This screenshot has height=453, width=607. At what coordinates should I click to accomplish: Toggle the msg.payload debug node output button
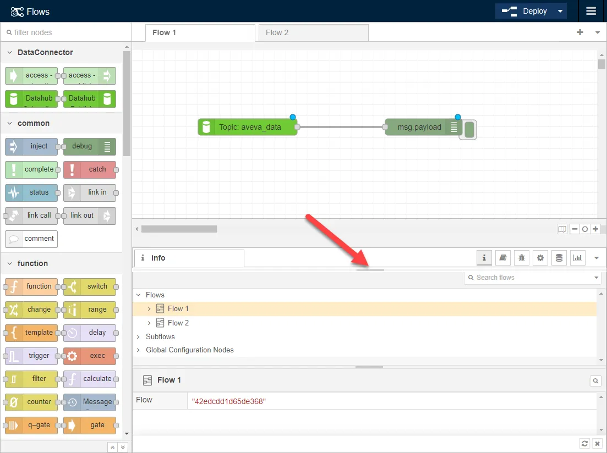click(469, 130)
